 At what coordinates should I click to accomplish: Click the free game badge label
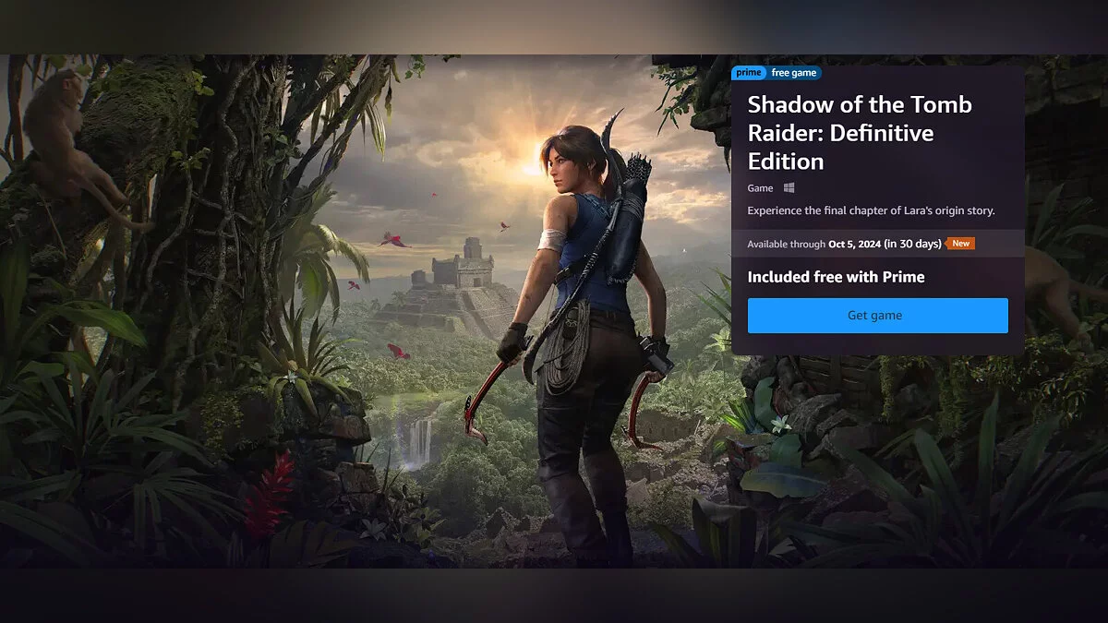(x=793, y=73)
